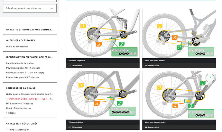Select Road 12/11/10 vitesses
222x132 pixels.
tap(19, 108)
